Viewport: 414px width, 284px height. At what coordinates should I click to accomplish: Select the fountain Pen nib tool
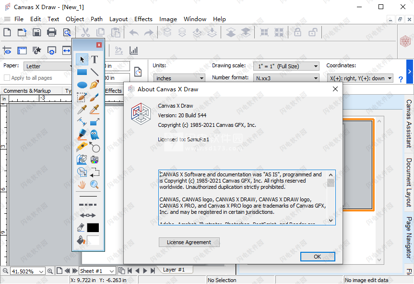pyautogui.click(x=95, y=85)
